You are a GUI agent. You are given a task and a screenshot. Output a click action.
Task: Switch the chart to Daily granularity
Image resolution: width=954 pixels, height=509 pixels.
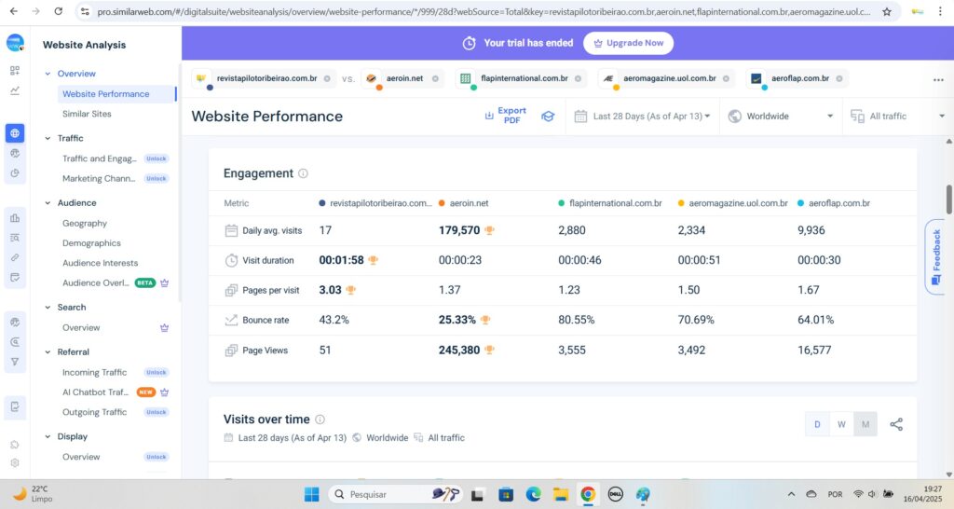(817, 424)
